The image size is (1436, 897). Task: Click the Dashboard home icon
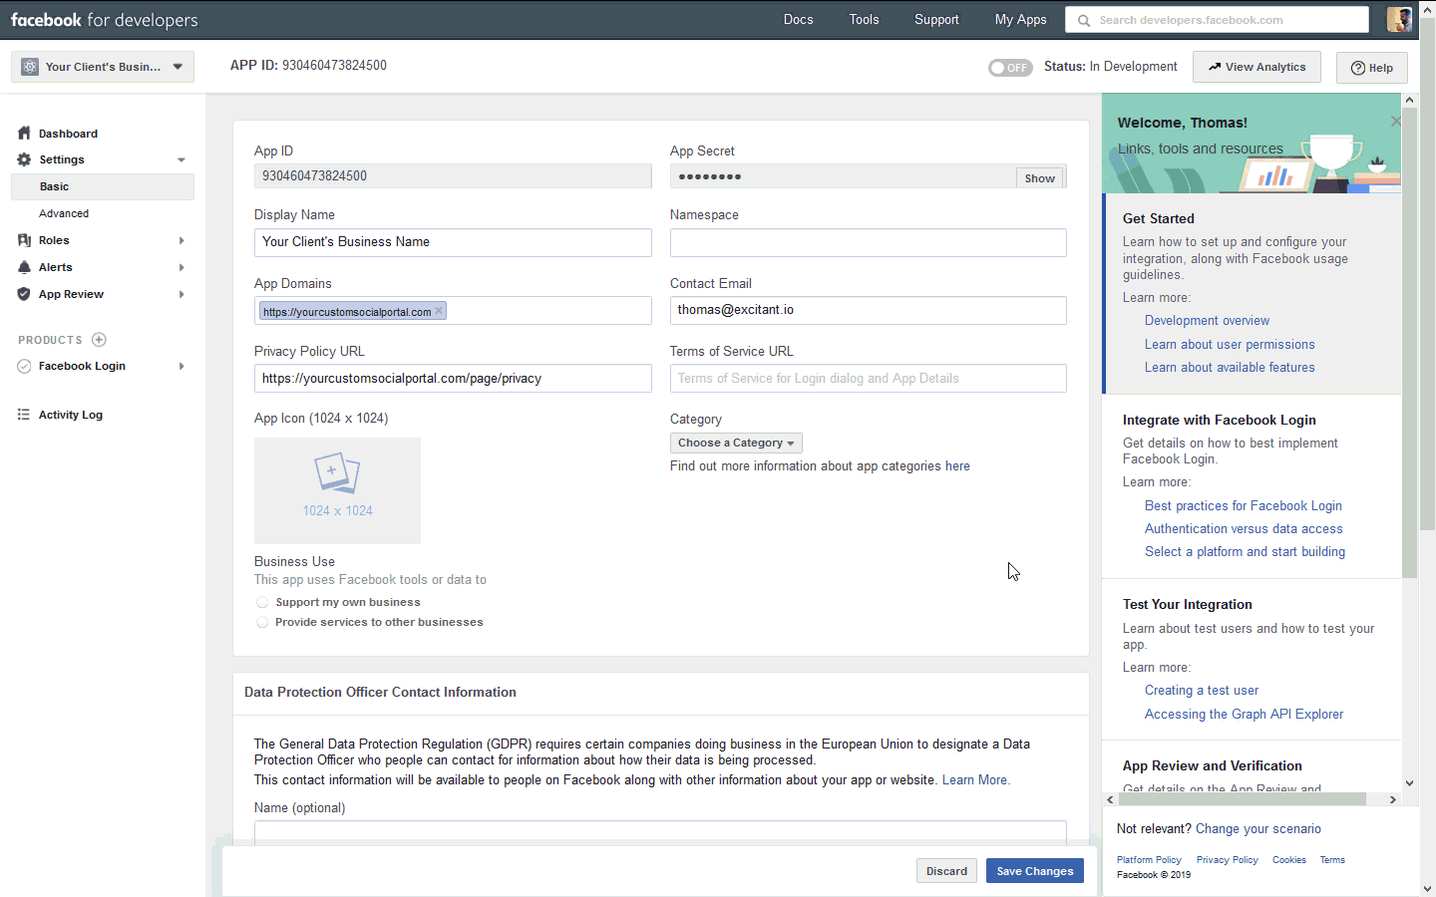tap(24, 134)
